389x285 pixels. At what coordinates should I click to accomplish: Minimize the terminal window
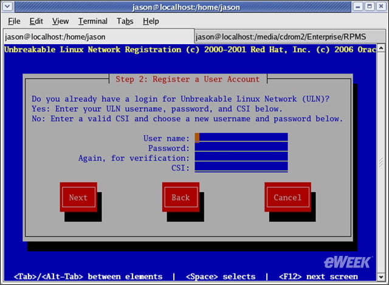[x=358, y=7]
